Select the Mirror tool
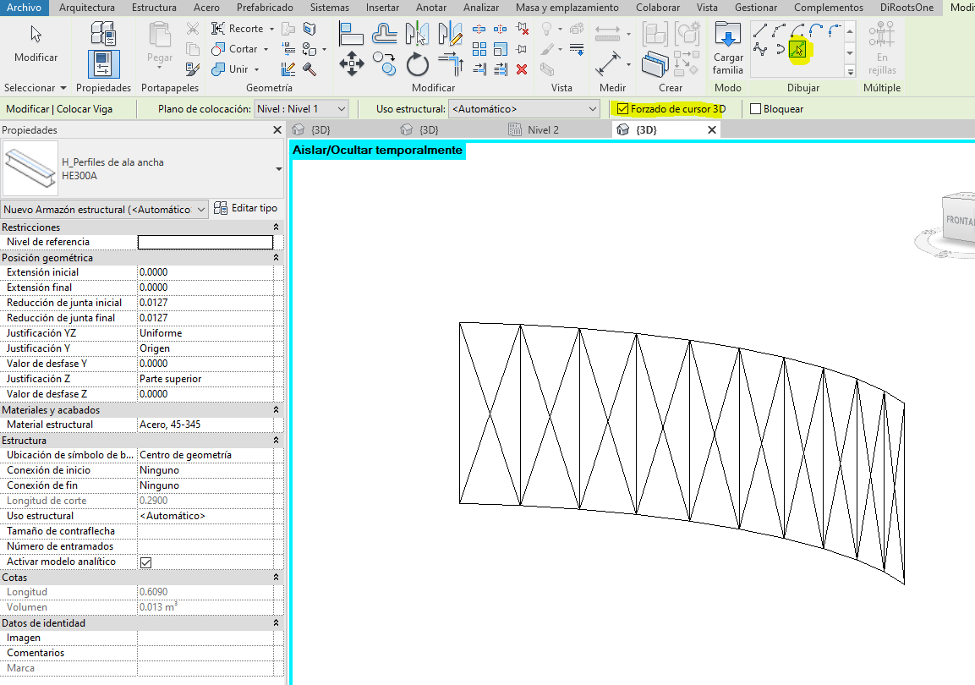 pyautogui.click(x=418, y=35)
